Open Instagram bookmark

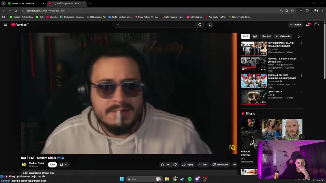click(195, 17)
